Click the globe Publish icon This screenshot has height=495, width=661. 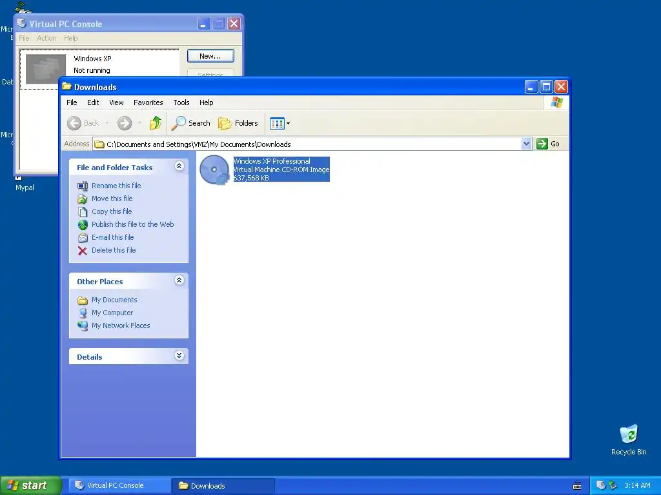pyautogui.click(x=83, y=225)
